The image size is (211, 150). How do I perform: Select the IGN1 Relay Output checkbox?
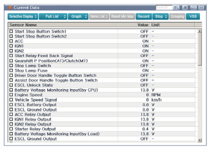11,119
